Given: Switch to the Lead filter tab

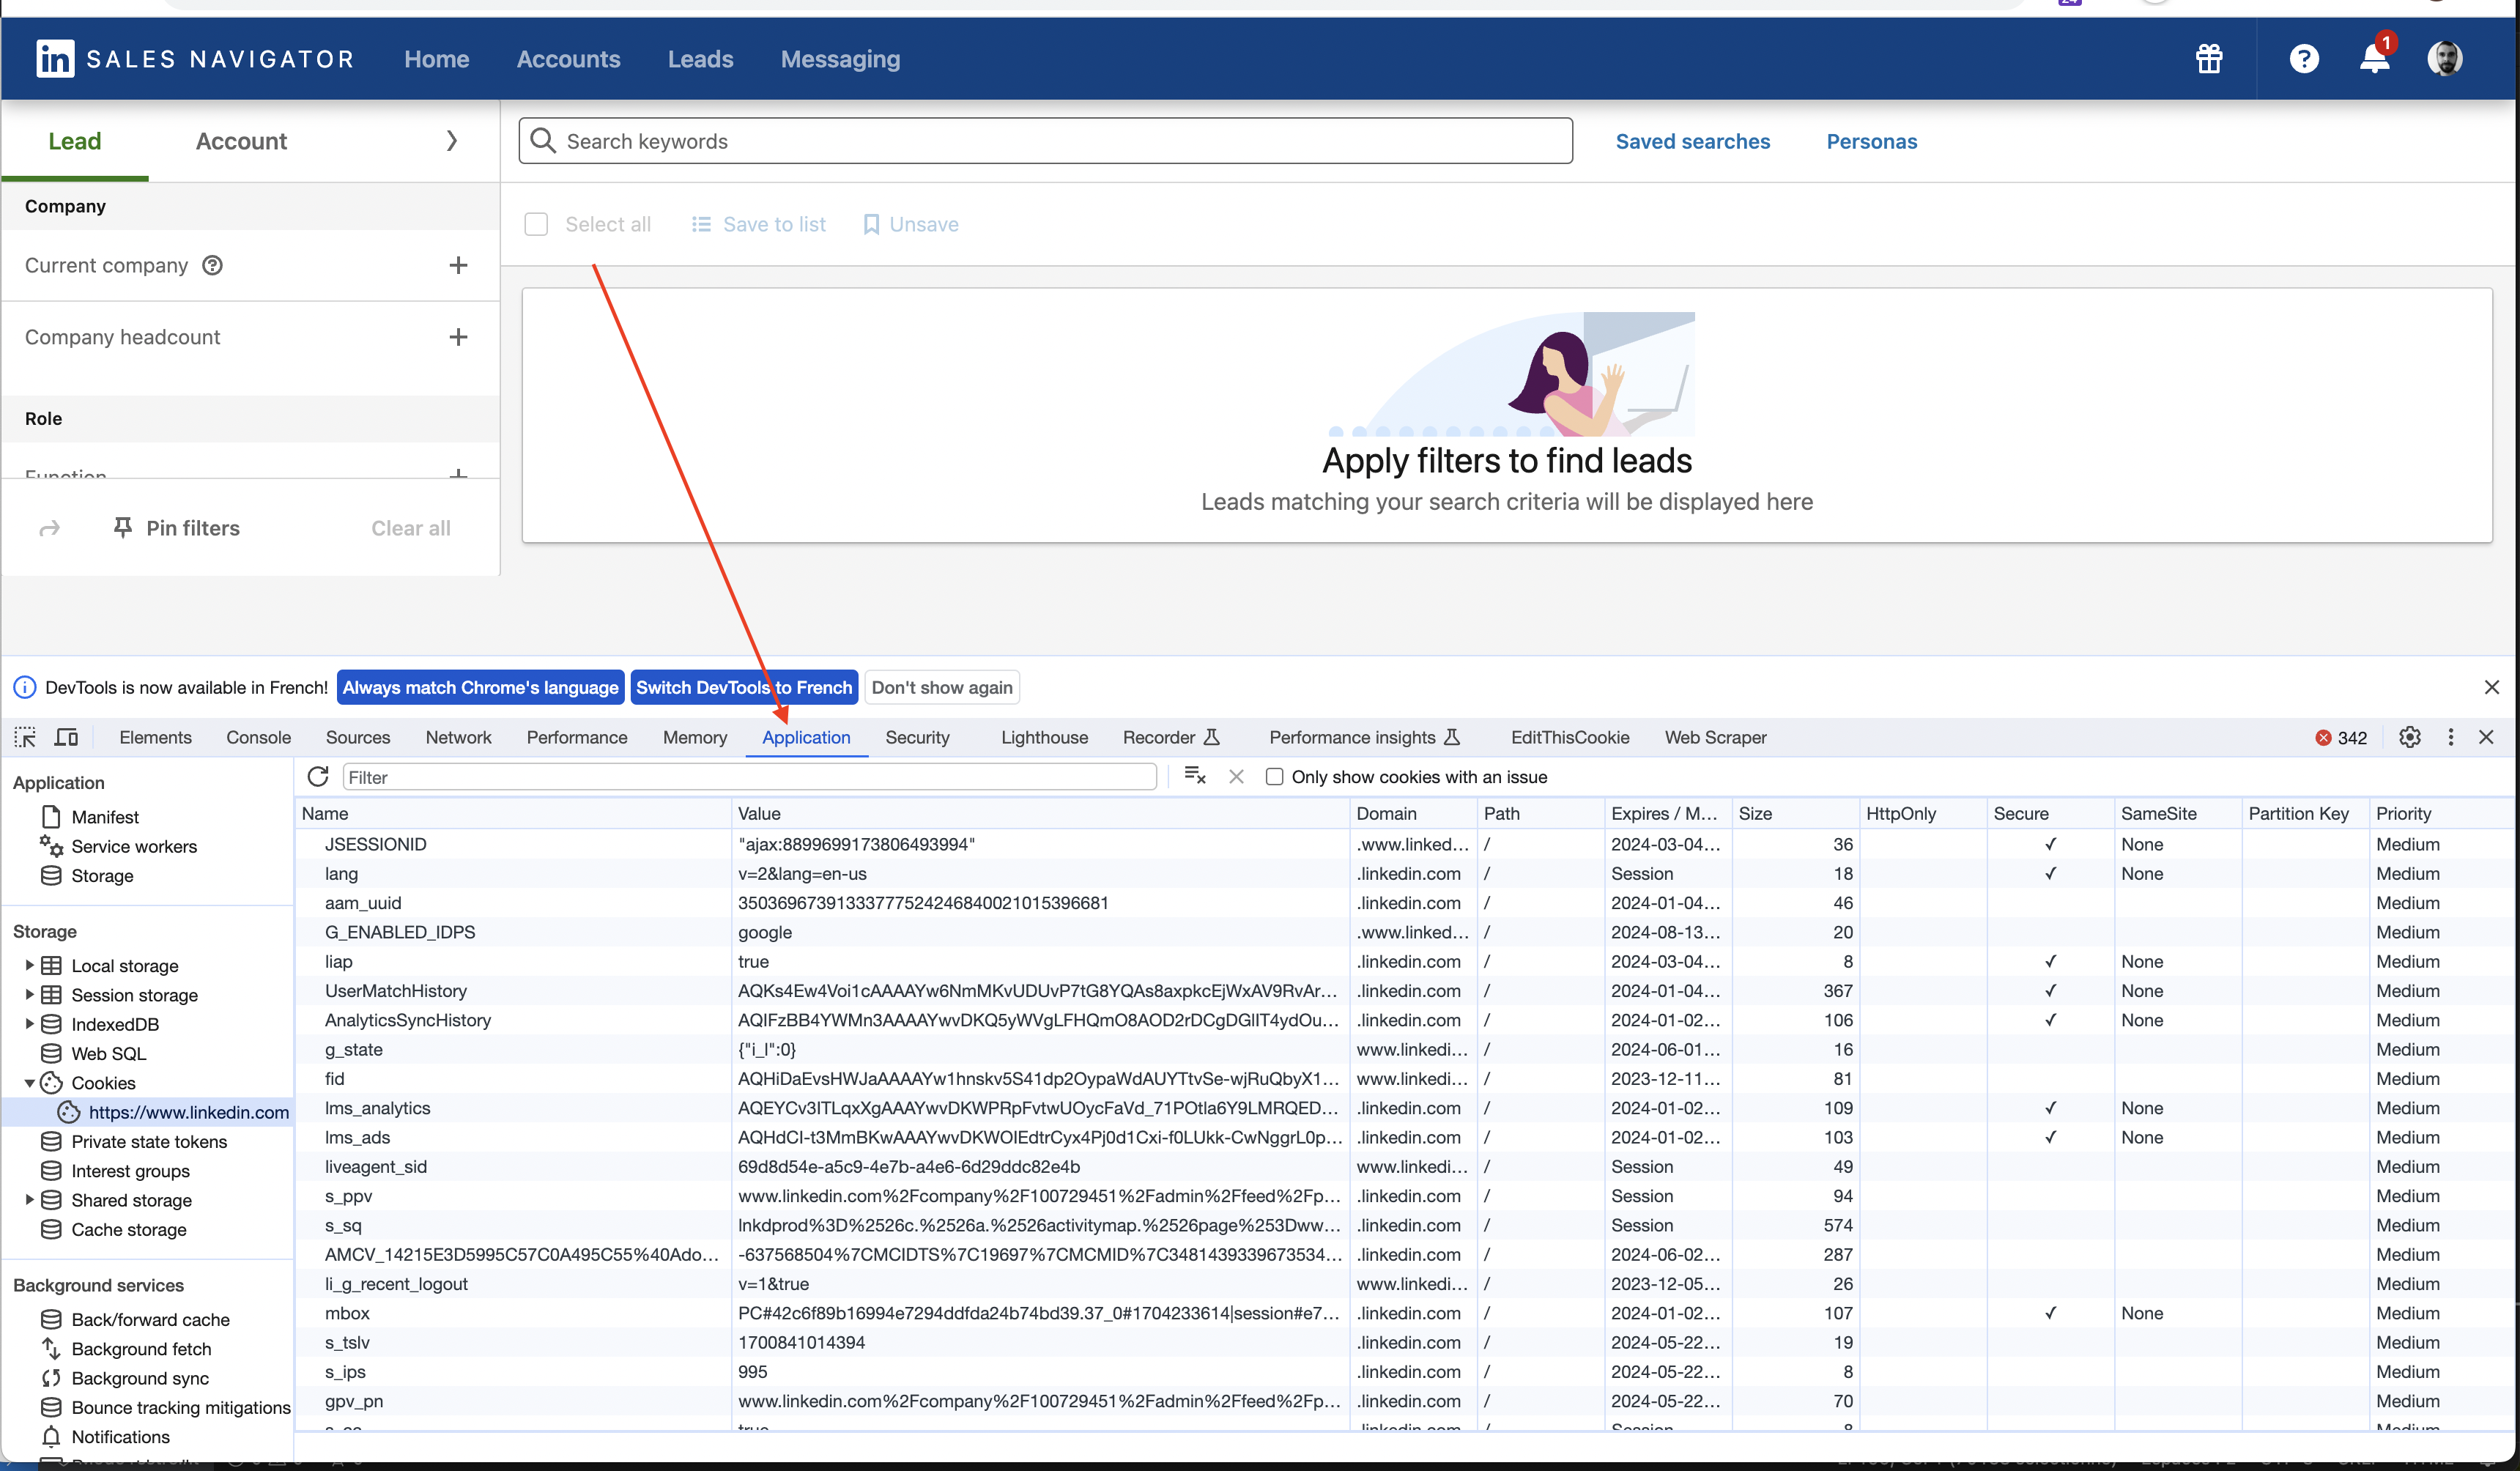Looking at the screenshot, I should [x=75, y=141].
